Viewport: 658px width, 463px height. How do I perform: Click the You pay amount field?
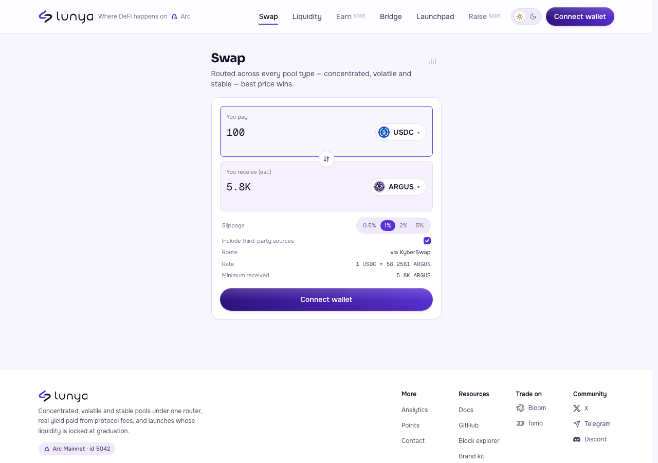tap(298, 132)
